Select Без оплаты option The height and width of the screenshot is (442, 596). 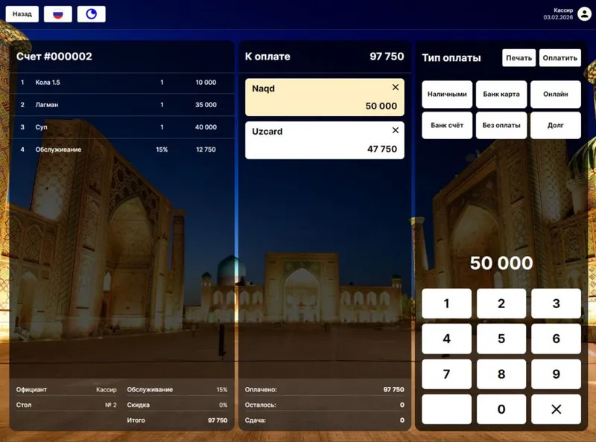click(501, 125)
